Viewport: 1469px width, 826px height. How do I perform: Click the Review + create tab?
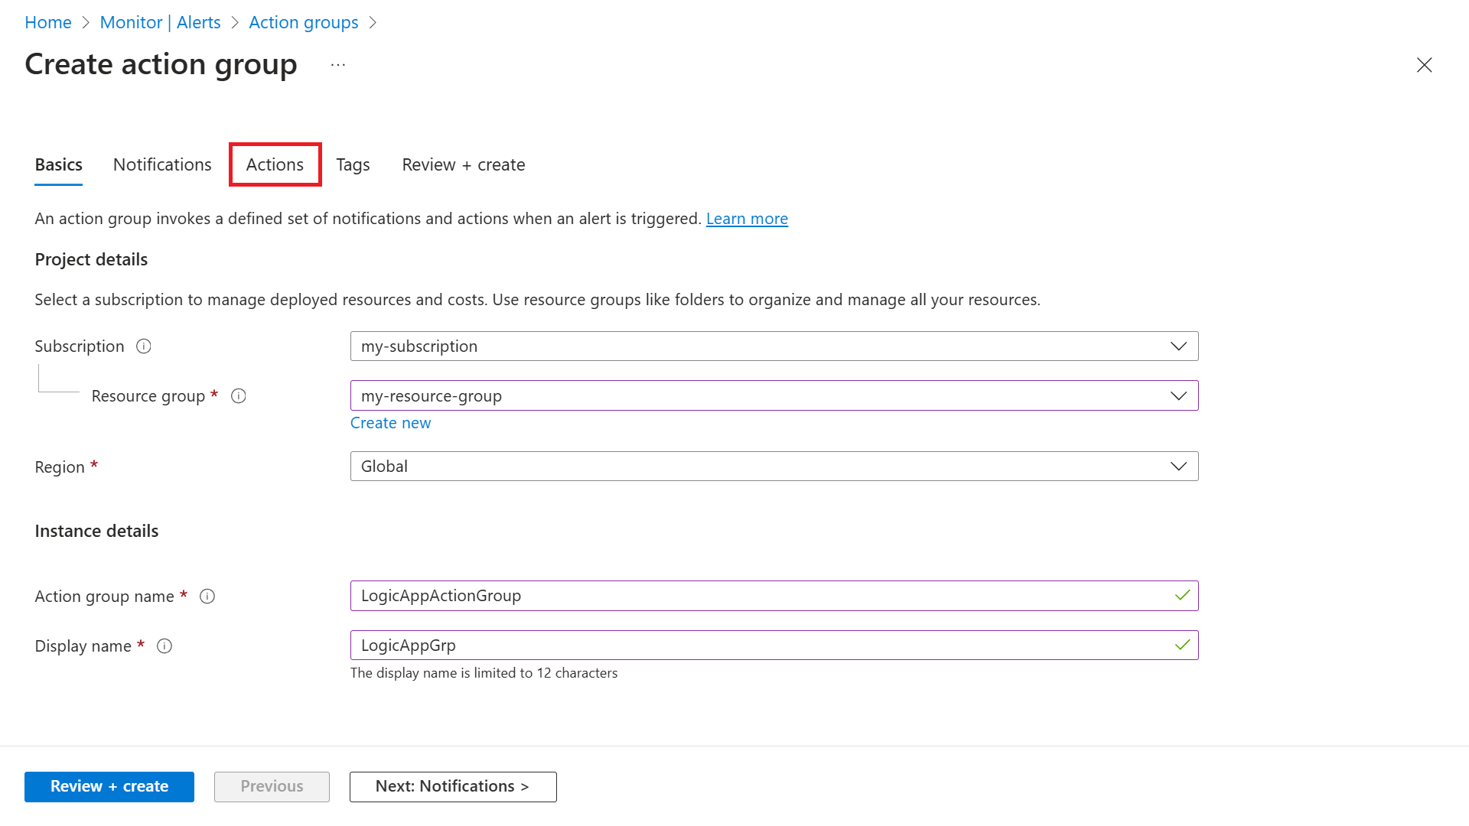click(462, 164)
